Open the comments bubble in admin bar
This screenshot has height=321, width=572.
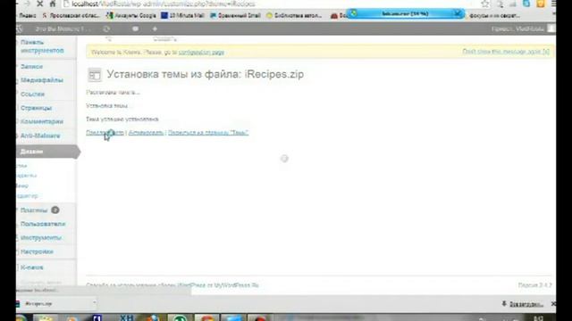point(135,29)
